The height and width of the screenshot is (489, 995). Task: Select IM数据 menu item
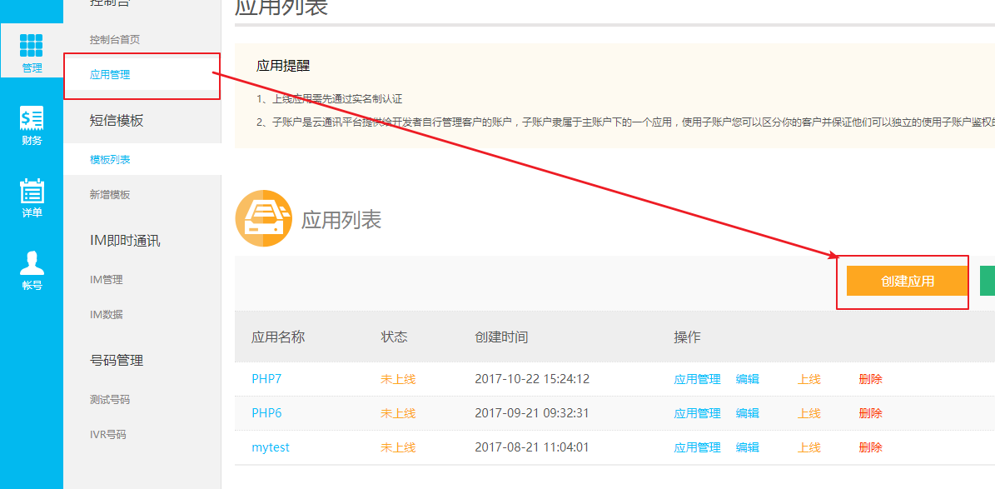pyautogui.click(x=107, y=315)
